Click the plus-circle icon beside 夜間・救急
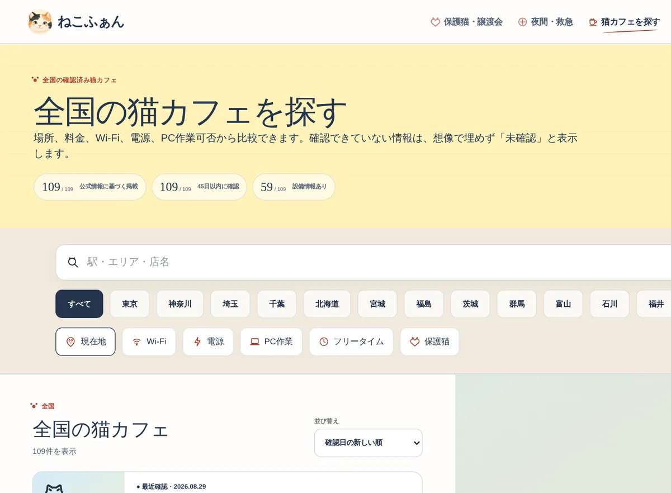 point(522,22)
